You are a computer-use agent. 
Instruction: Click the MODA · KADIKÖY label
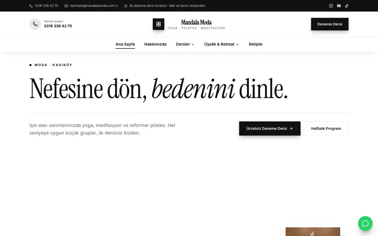click(x=53, y=65)
